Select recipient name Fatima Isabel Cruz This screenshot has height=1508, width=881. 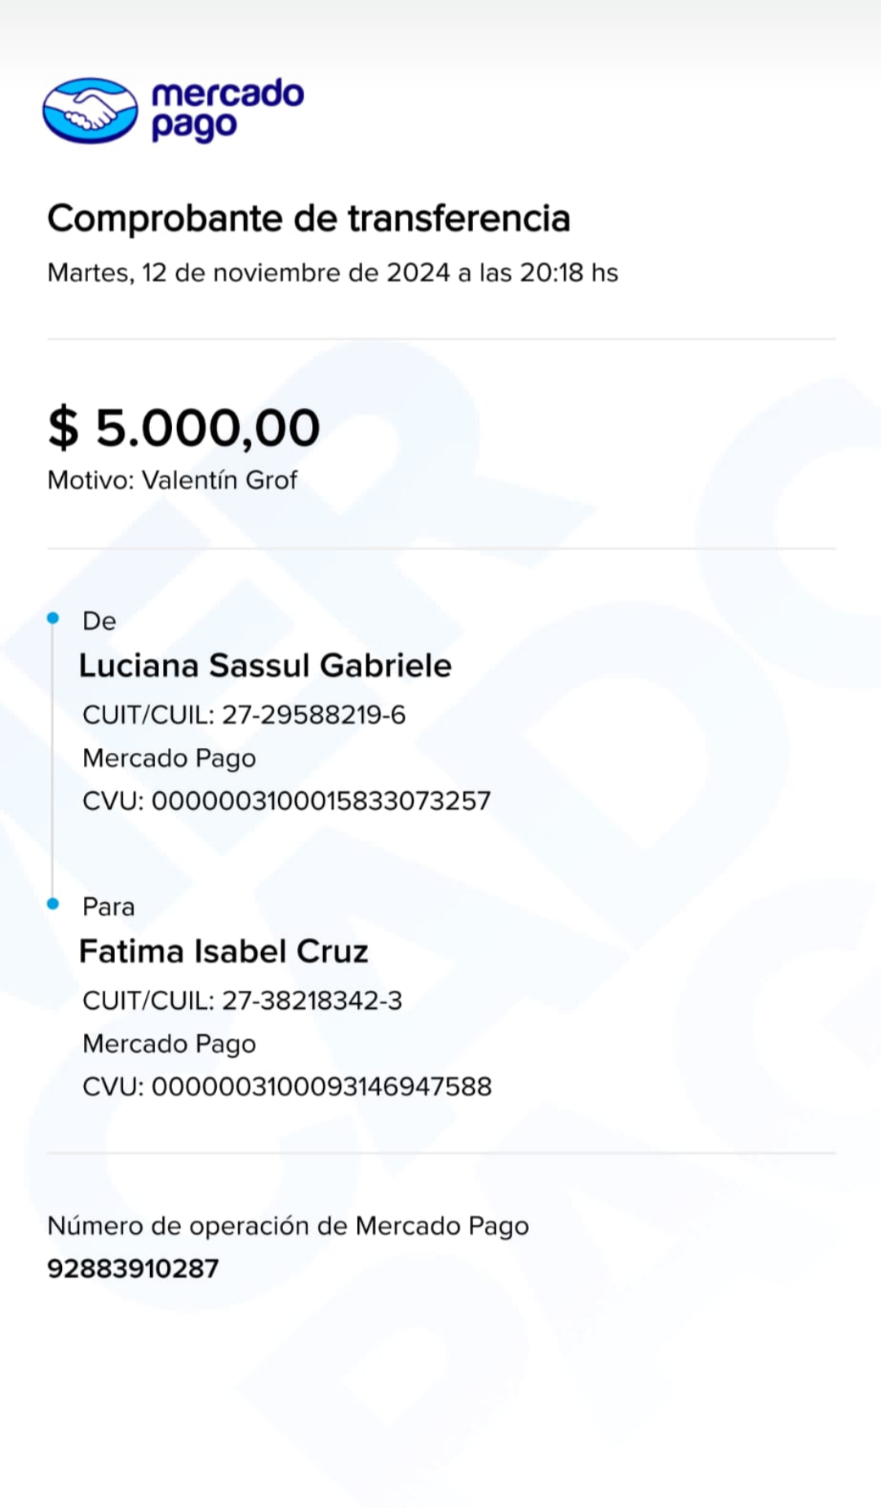pyautogui.click(x=224, y=951)
